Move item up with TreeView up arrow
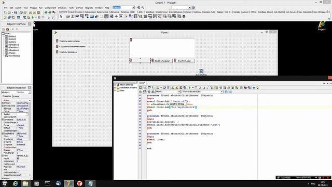The image size is (332, 187). (x=12, y=29)
